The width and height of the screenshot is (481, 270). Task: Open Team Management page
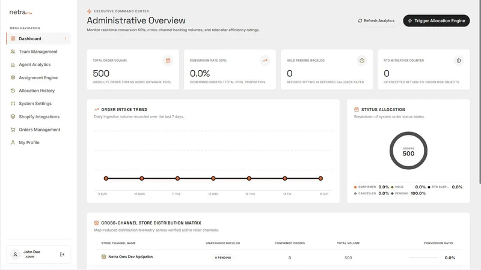(38, 52)
